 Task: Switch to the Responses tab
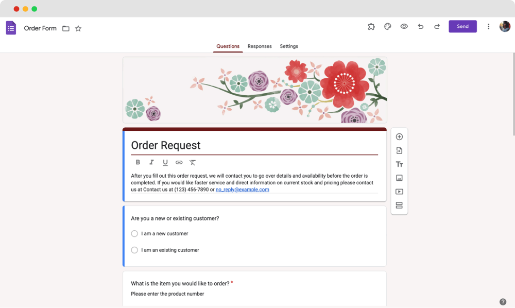260,46
